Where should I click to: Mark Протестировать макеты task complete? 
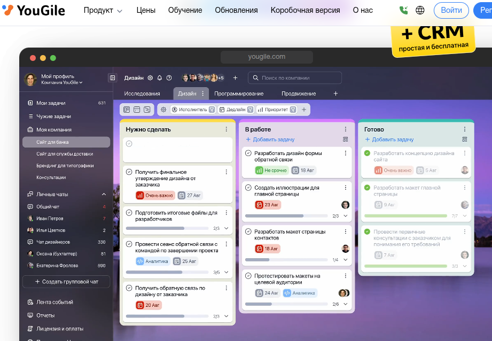[248, 276]
